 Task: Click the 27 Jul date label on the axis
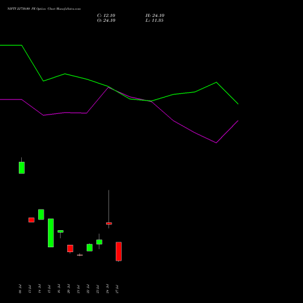[x=117, y=289]
